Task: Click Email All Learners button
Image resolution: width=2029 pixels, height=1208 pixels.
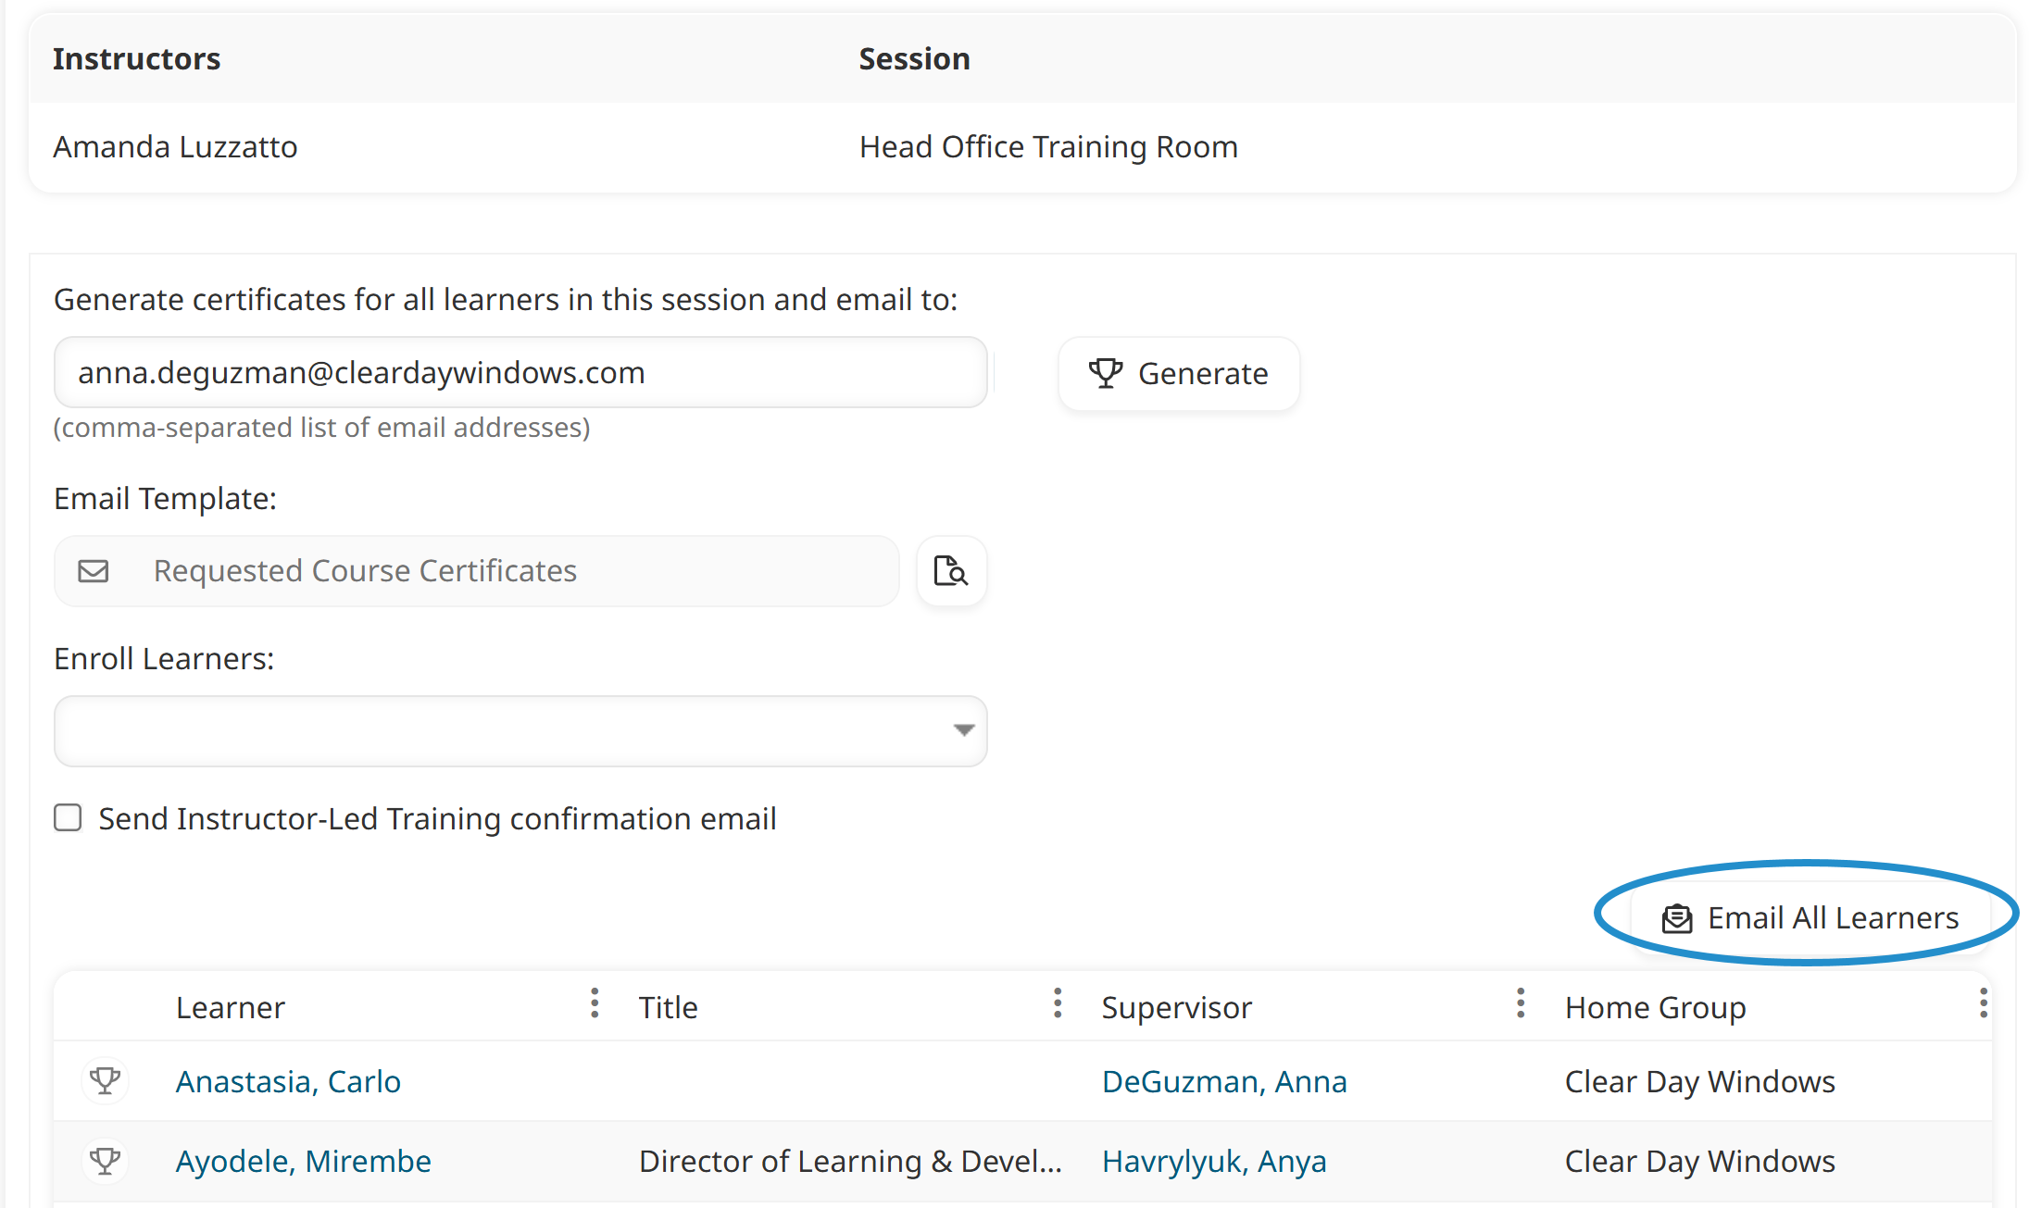Action: pyautogui.click(x=1810, y=917)
